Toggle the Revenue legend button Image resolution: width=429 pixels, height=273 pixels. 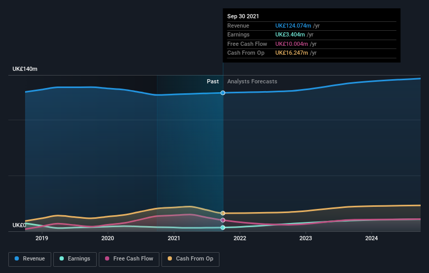coord(30,259)
